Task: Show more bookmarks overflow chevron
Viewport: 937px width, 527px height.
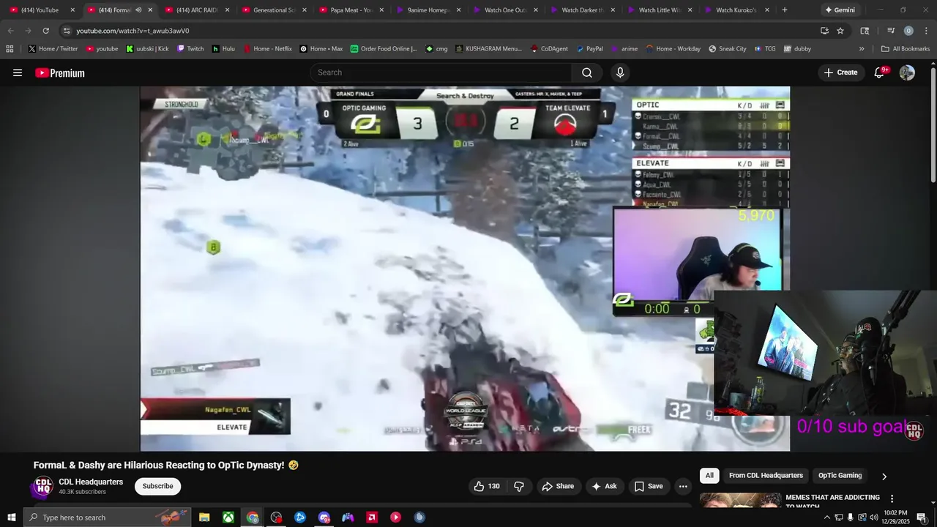Action: [x=862, y=49]
